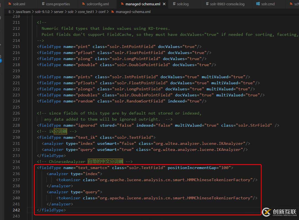The image size is (299, 220).
Task: Click the XML file icon on solr.xml tab
Action: (x=10, y=4)
